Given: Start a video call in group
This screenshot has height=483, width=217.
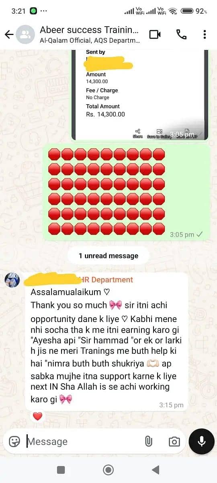Looking at the screenshot, I should pos(155,35).
